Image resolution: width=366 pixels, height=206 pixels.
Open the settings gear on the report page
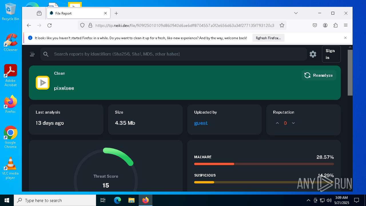[x=313, y=54]
